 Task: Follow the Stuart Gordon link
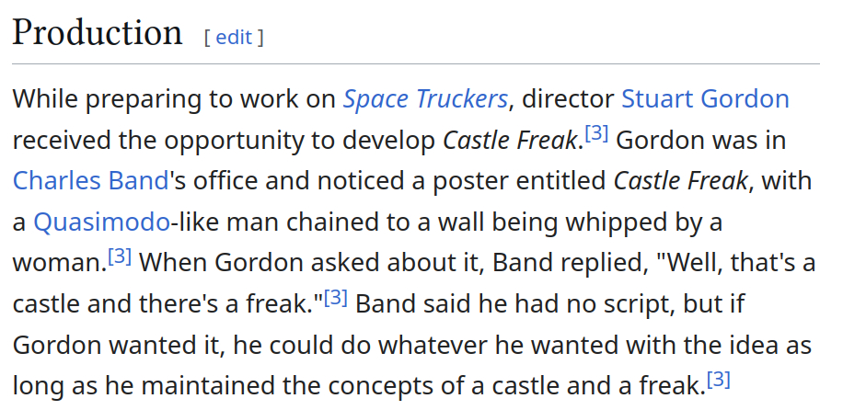point(705,98)
